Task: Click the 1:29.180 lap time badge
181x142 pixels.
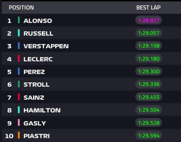Action: (x=149, y=59)
